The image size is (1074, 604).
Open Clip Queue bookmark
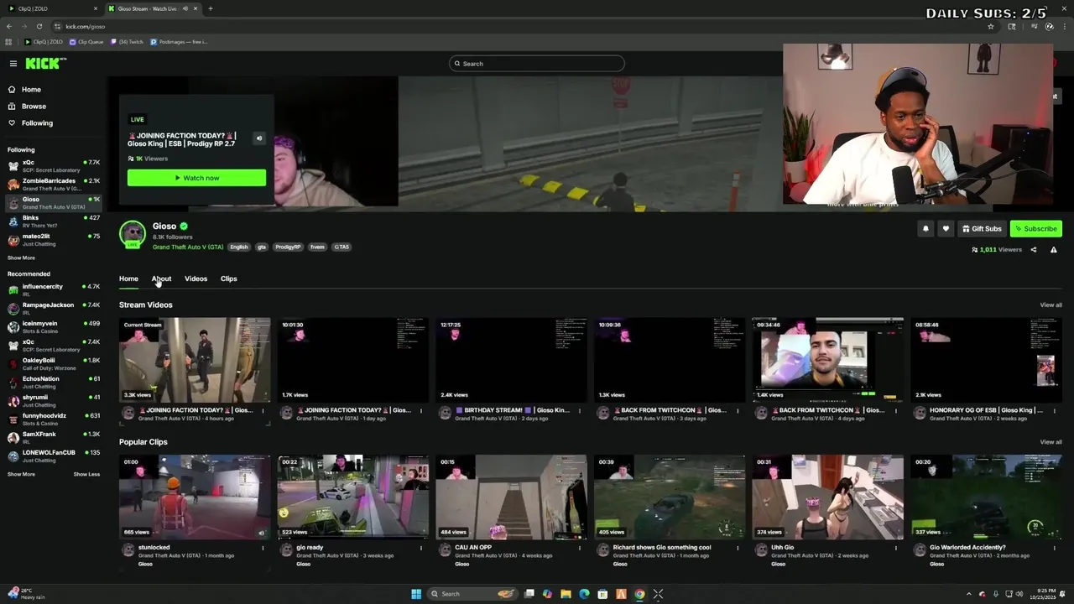tap(86, 42)
